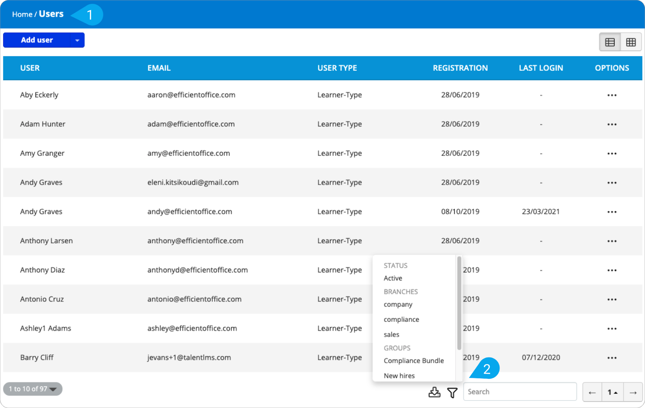645x408 pixels.
Task: Select Active status filter
Action: point(393,278)
